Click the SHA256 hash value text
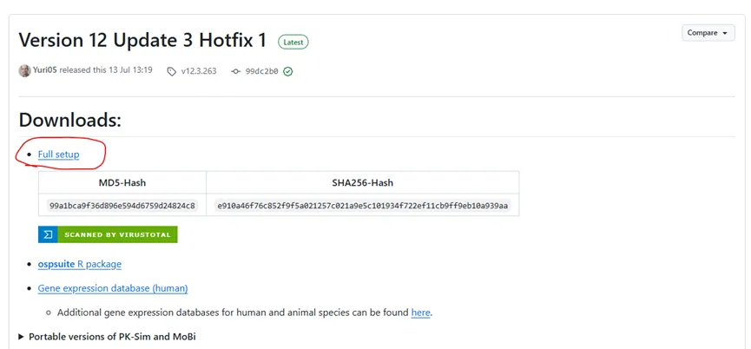This screenshot has height=349, width=751. (363, 206)
